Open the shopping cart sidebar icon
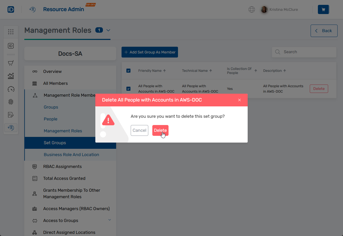Image resolution: width=343 pixels, height=236 pixels. (11, 63)
